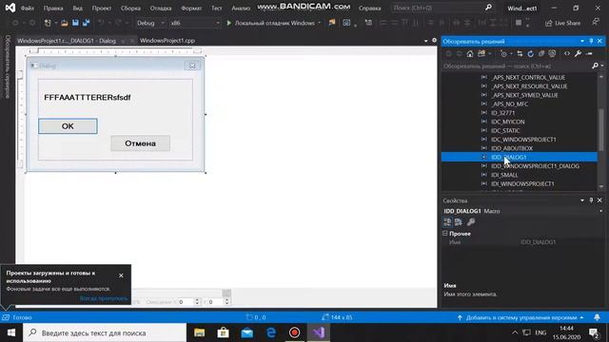
Task: Click Add to source control in the status bar
Action: click(521, 317)
